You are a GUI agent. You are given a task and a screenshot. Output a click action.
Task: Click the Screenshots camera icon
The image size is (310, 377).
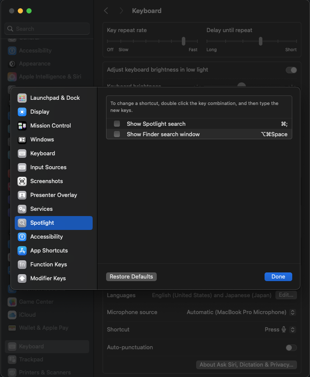click(22, 181)
